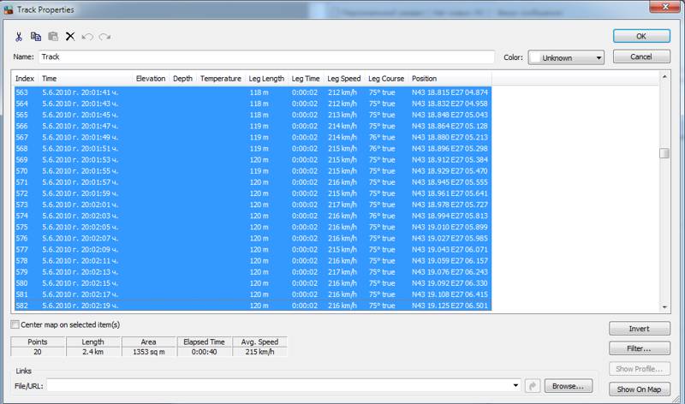Screen dimensions: 685x404
Task: Click the Copy icon in toolbar
Action: point(36,38)
